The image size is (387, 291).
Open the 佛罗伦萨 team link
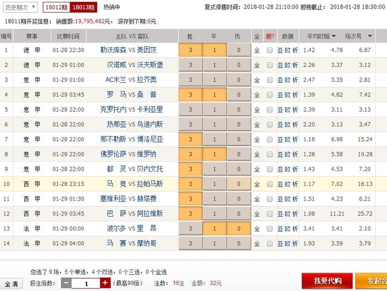click(113, 154)
